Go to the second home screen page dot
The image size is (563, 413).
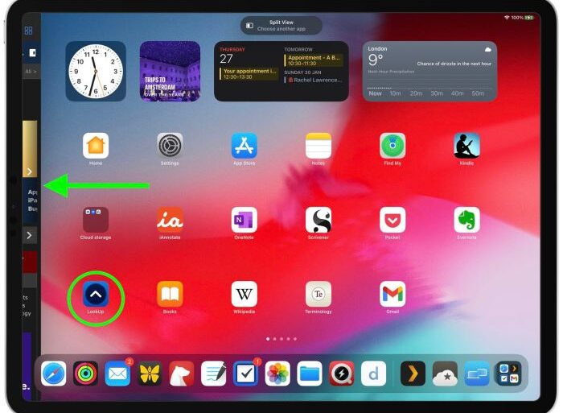[275, 339]
